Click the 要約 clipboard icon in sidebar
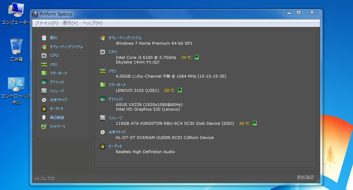The height and width of the screenshot is (190, 353). (x=44, y=38)
